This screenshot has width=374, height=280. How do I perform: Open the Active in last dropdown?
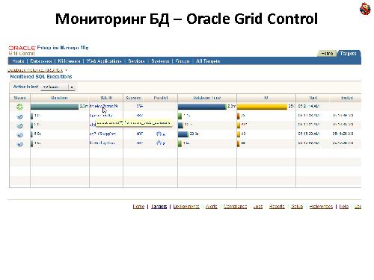tap(58, 87)
